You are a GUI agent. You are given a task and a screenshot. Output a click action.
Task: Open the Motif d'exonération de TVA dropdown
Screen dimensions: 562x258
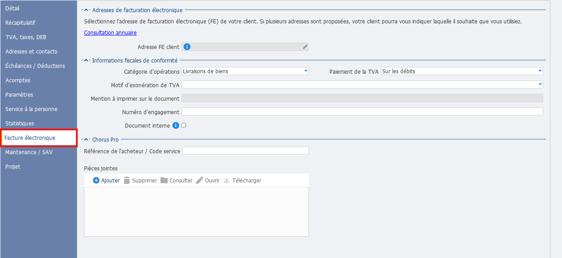click(x=362, y=85)
